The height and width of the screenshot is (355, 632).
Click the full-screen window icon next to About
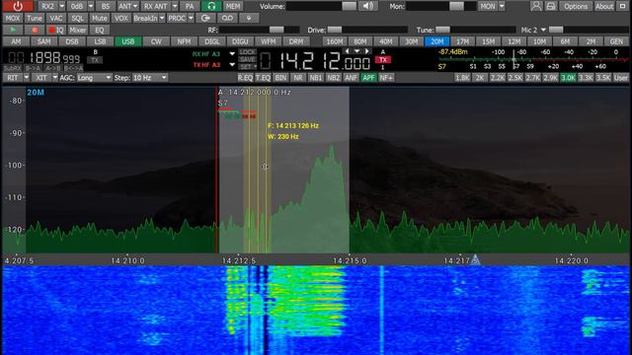623,6
